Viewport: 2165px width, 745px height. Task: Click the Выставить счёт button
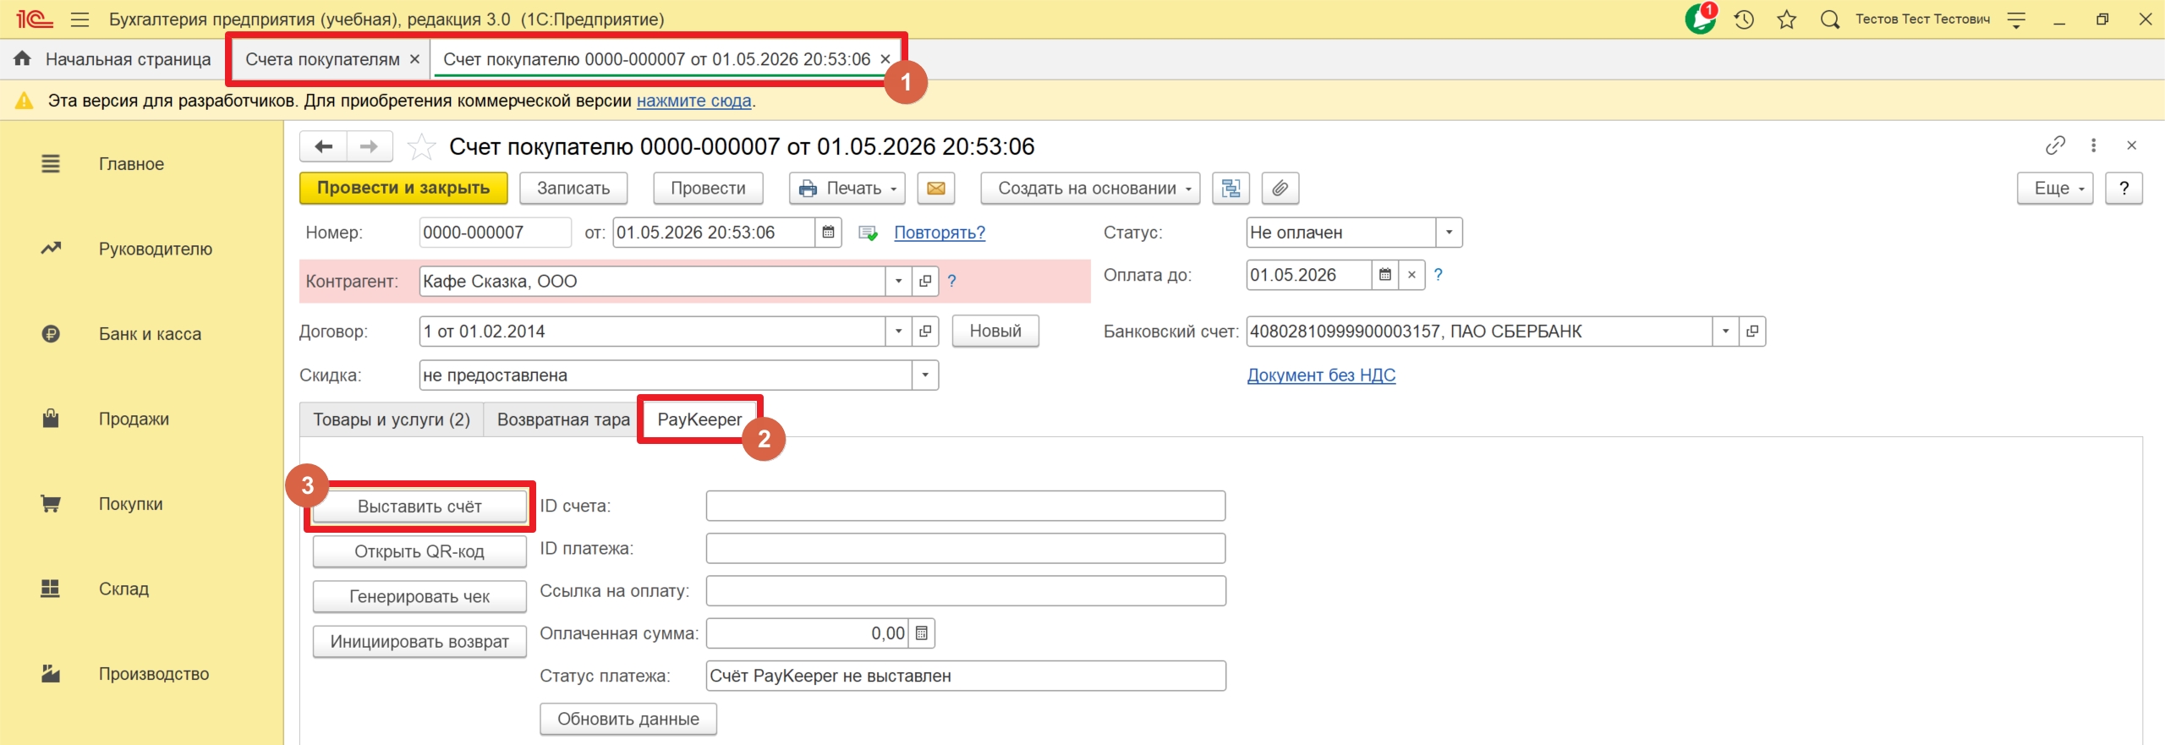419,507
